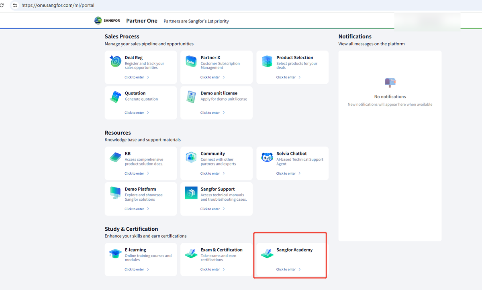Click the 'Solvia Chatbot' card title

coord(292,153)
